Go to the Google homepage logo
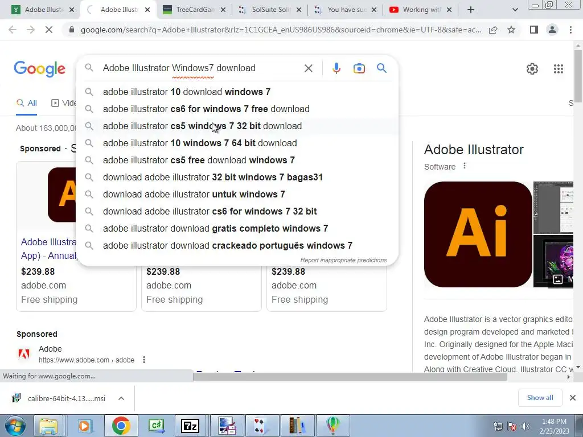 [39, 69]
